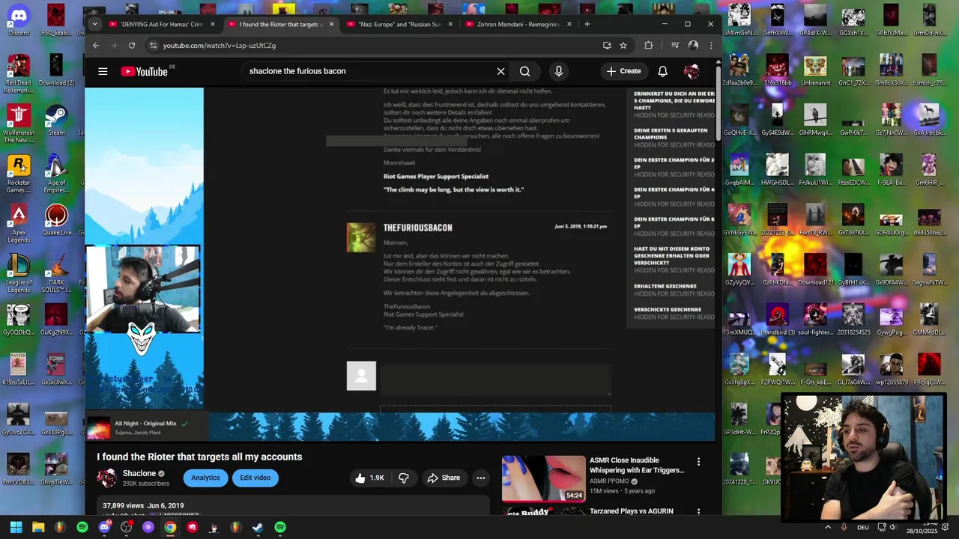This screenshot has height=539, width=959.
Task: Dislike the video with the thumbs-down button
Action: pos(404,478)
